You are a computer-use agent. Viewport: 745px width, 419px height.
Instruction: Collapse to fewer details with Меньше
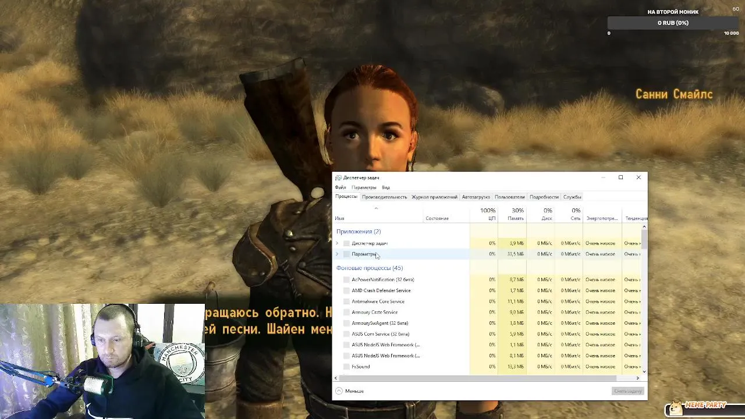pos(350,391)
